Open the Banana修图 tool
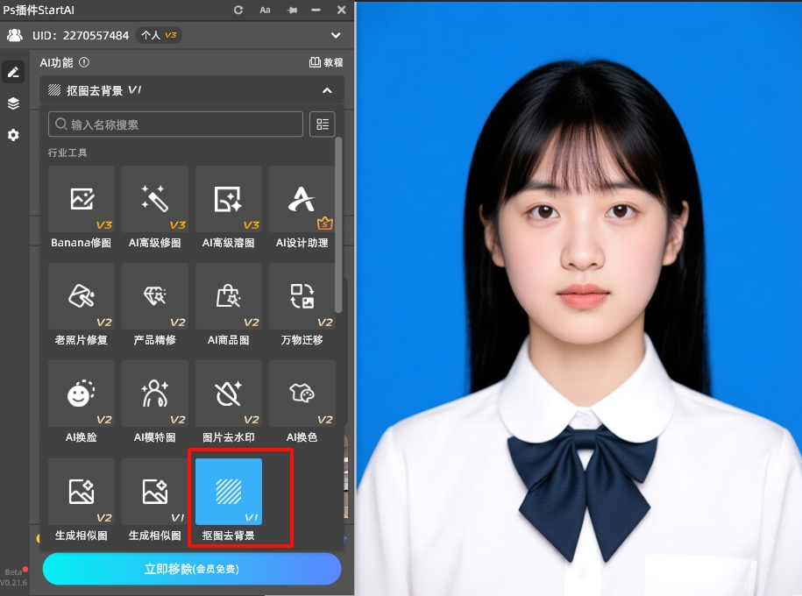The width and height of the screenshot is (802, 596). pyautogui.click(x=82, y=200)
